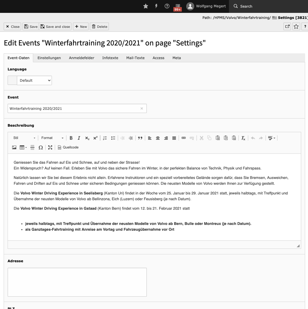Click the unlink icon
308x309 pixels.
[x=192, y=138]
